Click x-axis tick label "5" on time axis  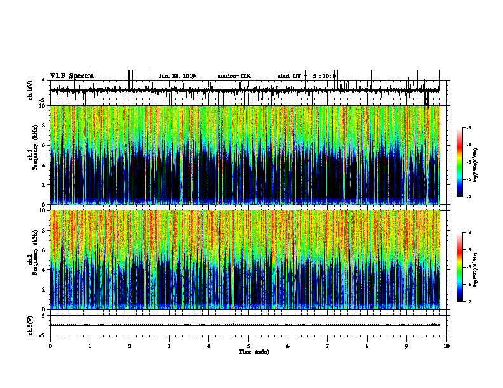[x=248, y=346]
